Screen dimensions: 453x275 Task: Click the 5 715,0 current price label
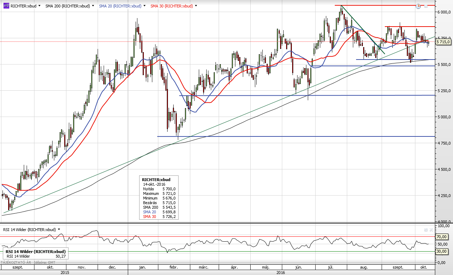coord(443,42)
